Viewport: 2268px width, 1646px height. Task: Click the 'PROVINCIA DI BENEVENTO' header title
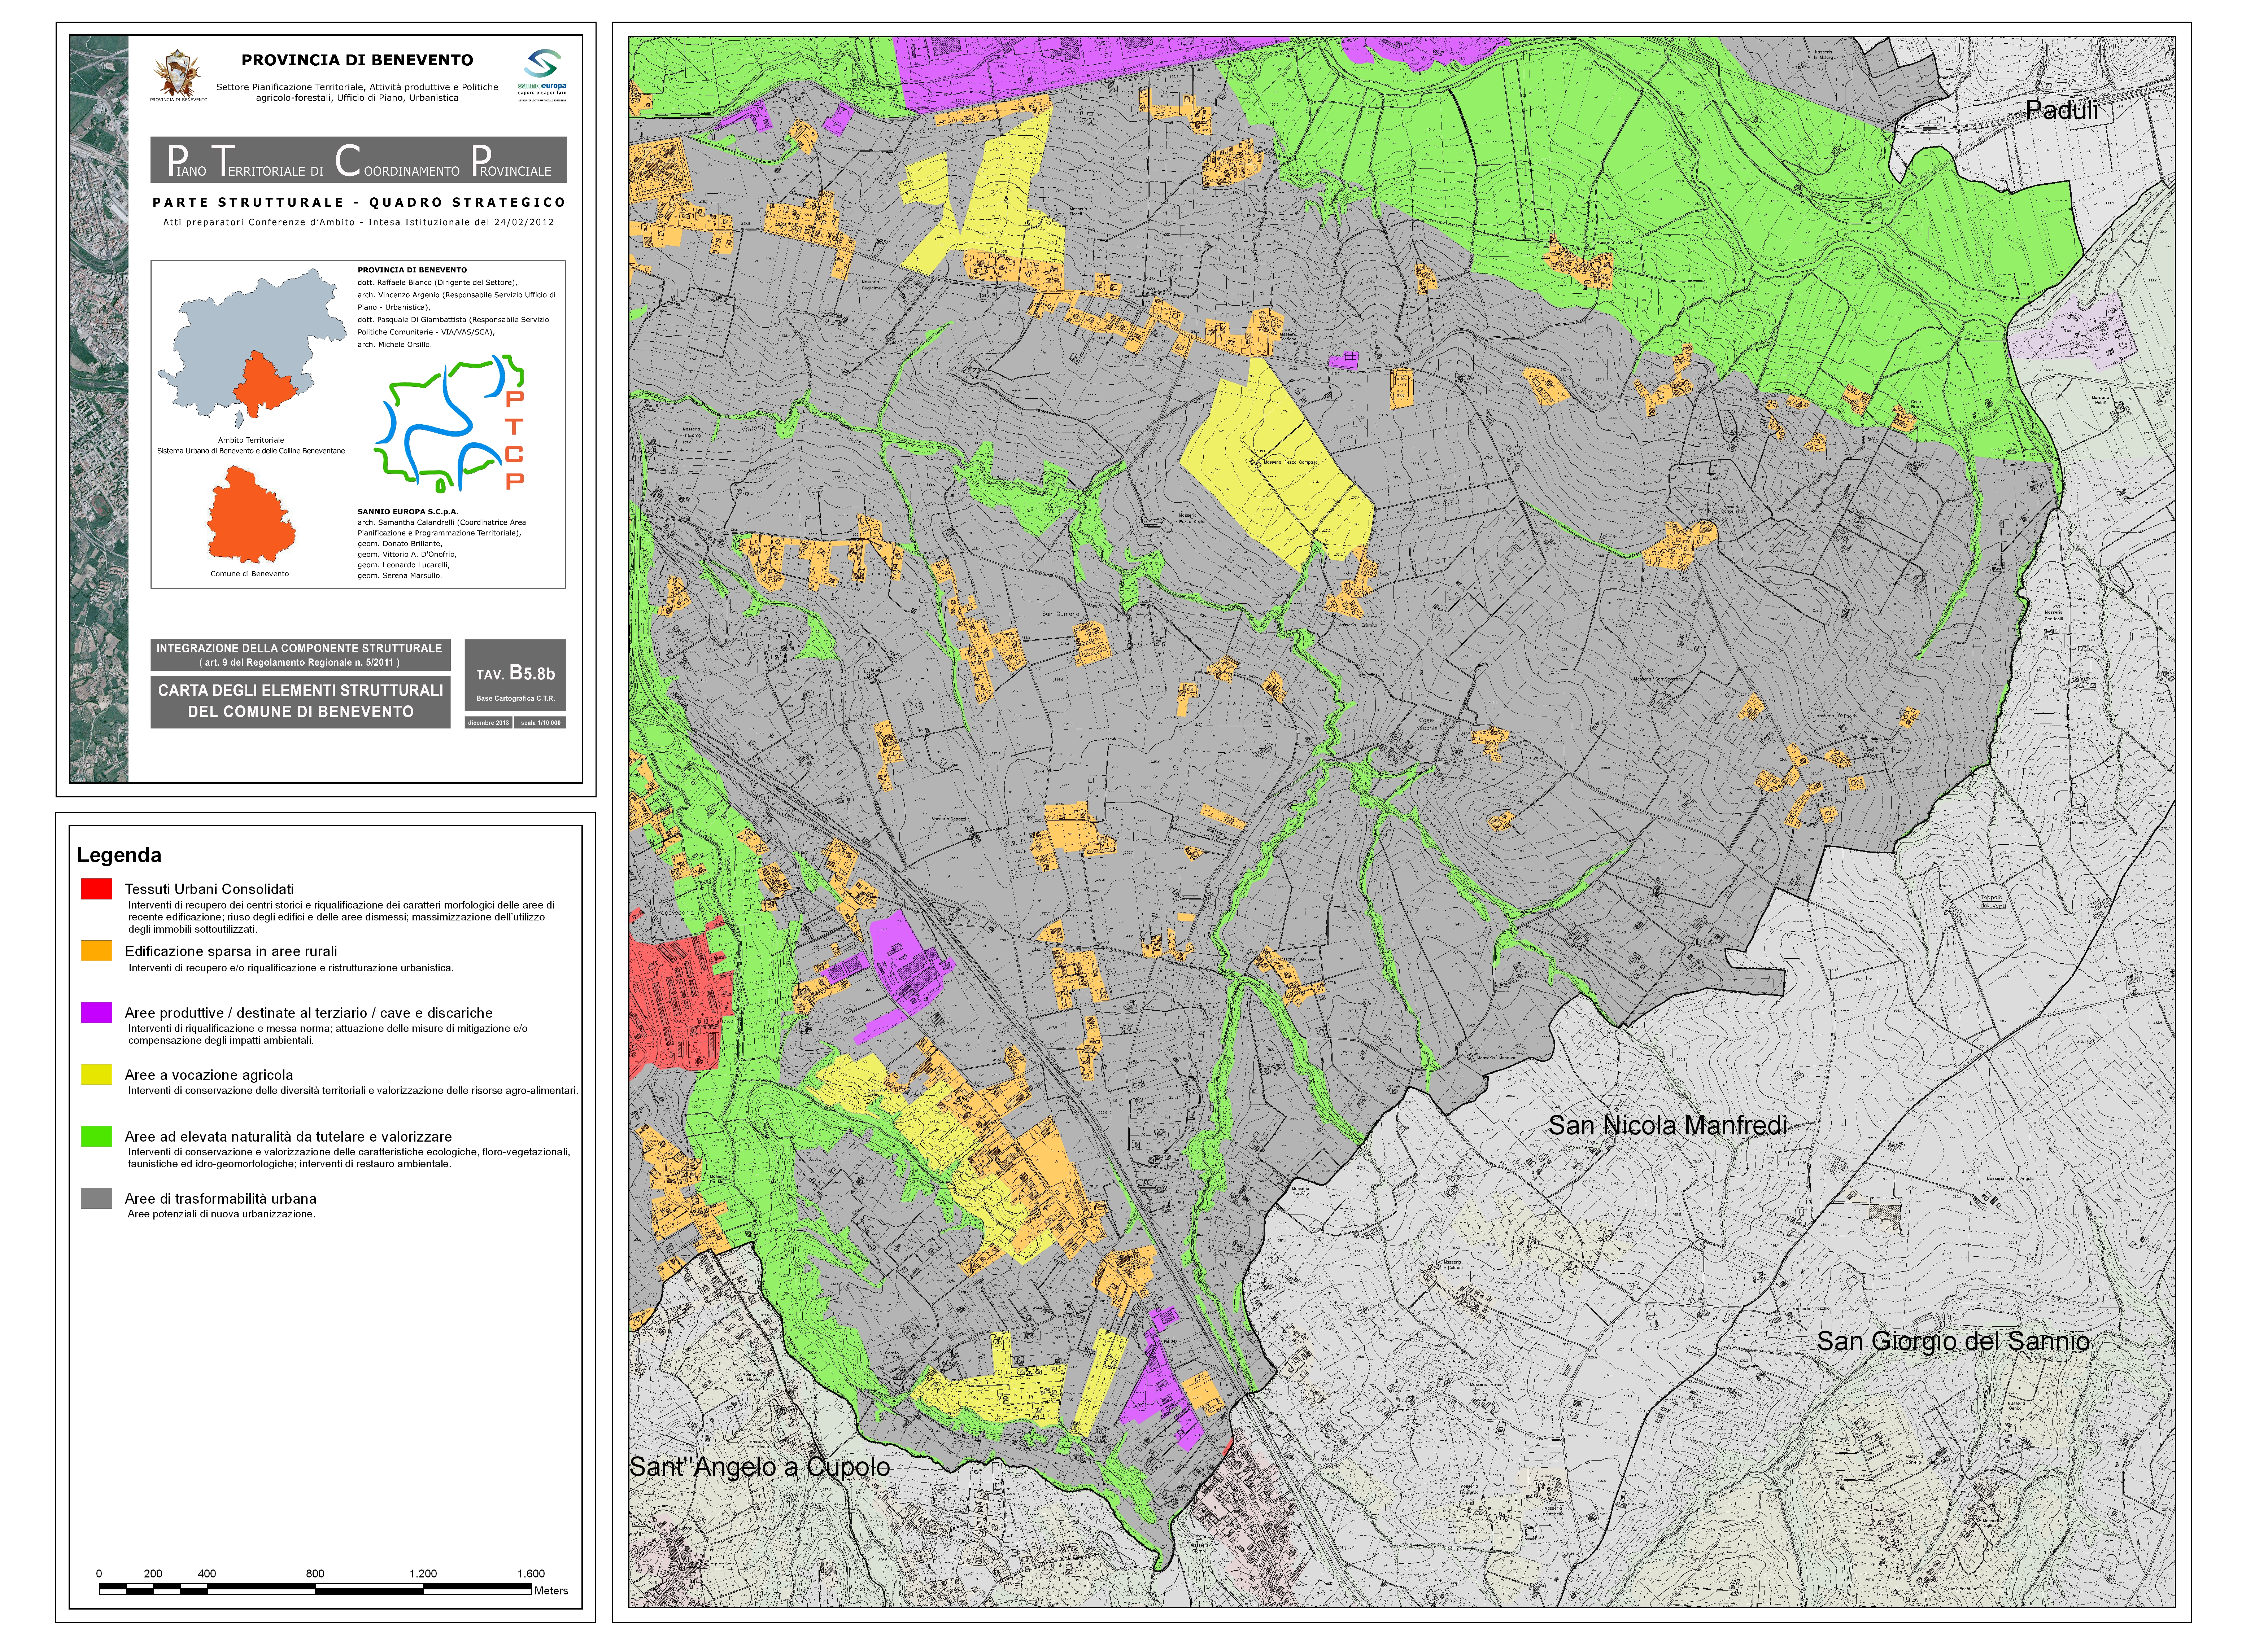tap(357, 60)
